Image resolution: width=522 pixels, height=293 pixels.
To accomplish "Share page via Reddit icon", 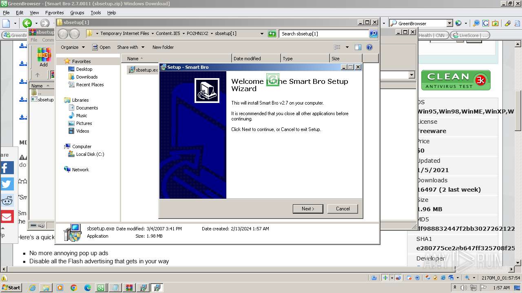I will pyautogui.click(x=7, y=200).
